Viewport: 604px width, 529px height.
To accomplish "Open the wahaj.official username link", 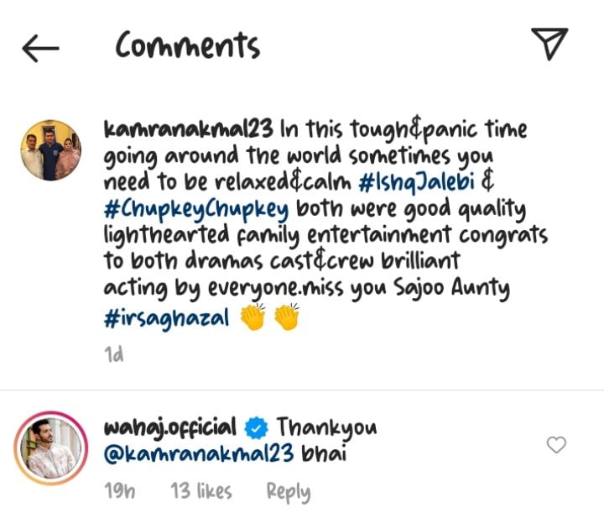I will [x=169, y=429].
